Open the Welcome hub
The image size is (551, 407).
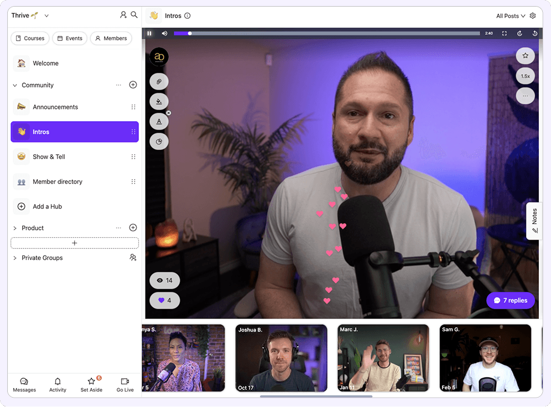click(75, 63)
